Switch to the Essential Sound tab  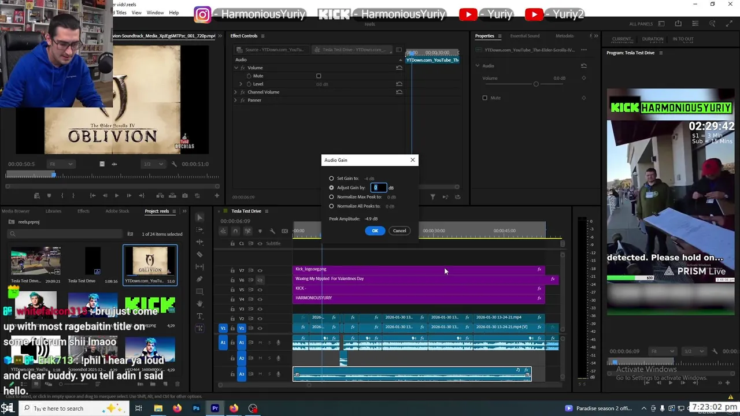(525, 36)
